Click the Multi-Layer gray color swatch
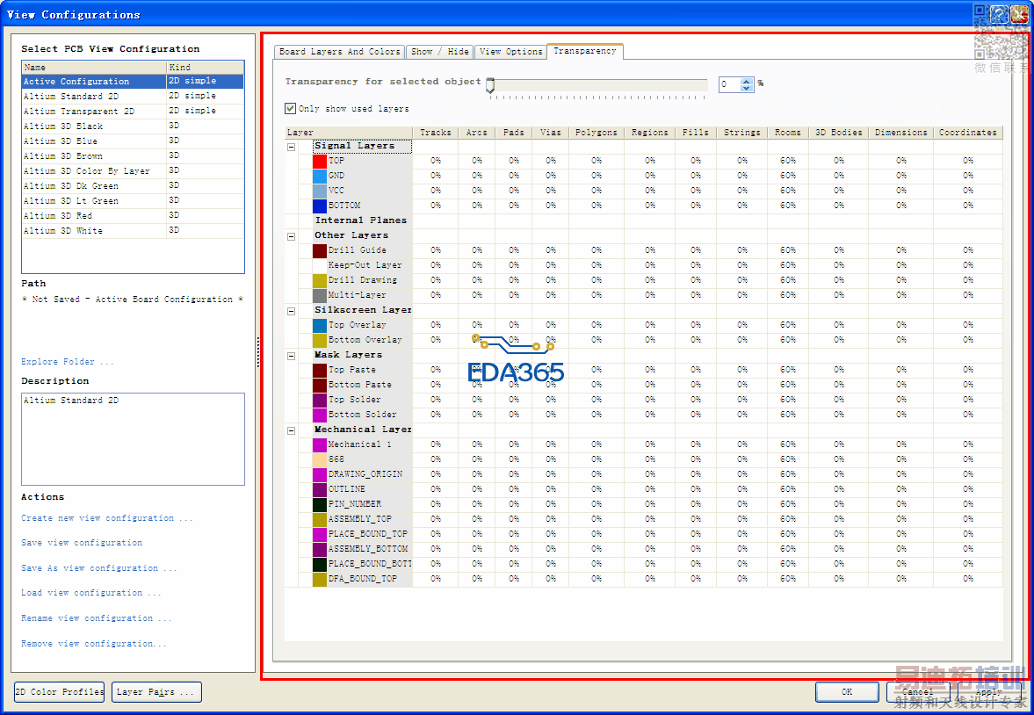Screen dimensions: 1034x715 (x=320, y=295)
